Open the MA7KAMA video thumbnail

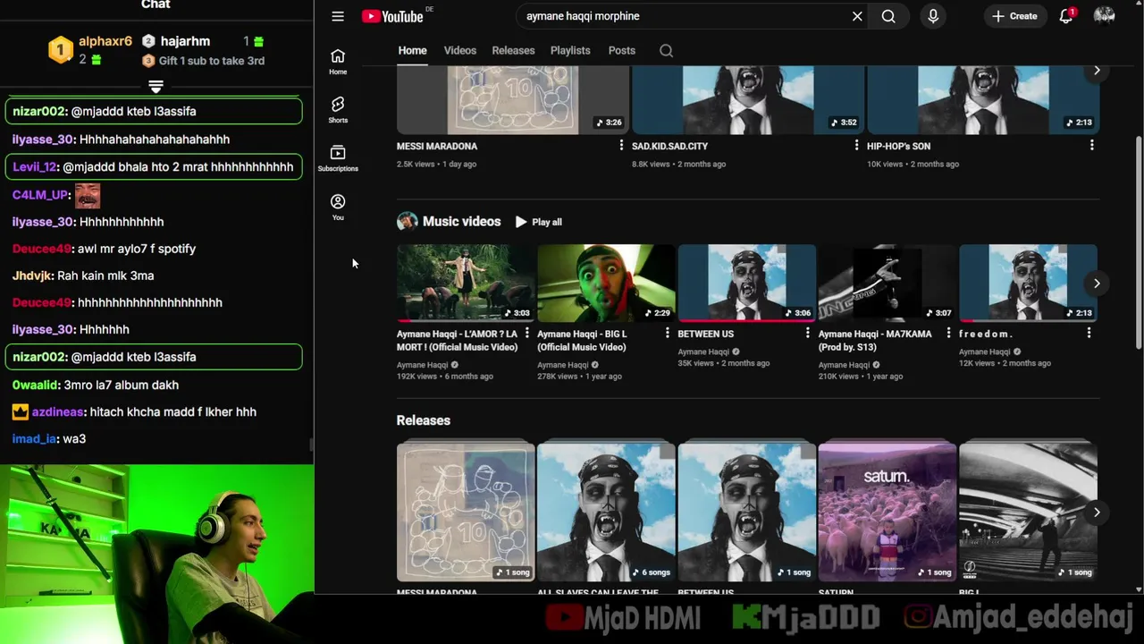coord(887,283)
